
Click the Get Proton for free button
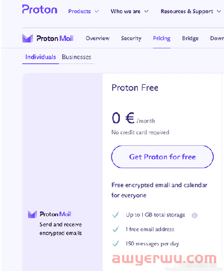point(162,157)
